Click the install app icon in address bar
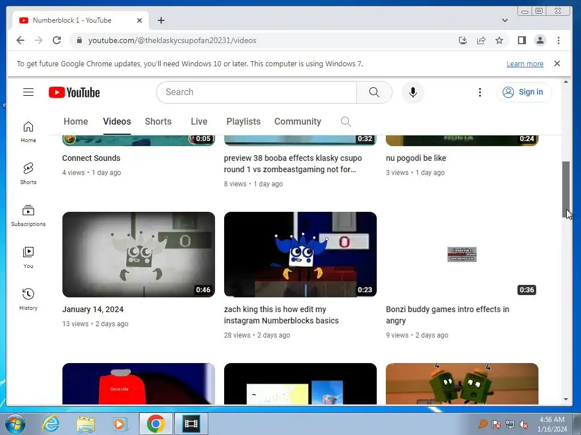 [463, 40]
